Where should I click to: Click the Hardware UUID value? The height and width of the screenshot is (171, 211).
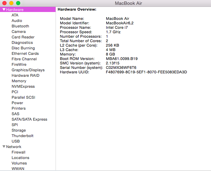pyautogui.click(x=146, y=72)
